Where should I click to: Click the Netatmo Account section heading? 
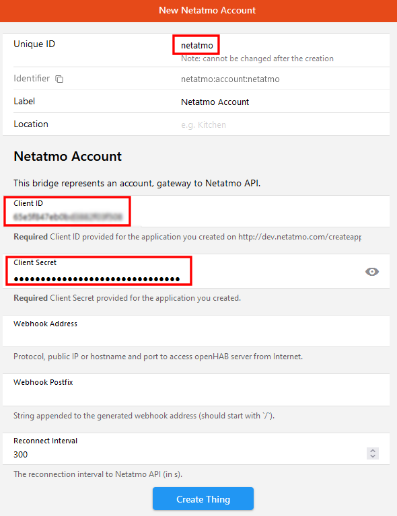pyautogui.click(x=67, y=156)
